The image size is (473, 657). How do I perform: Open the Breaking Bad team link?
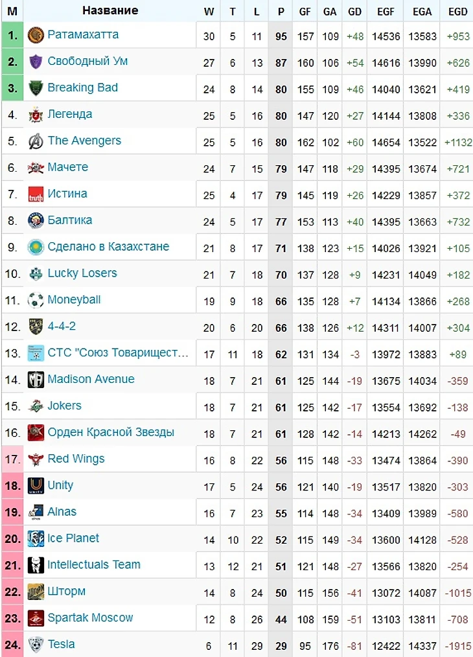coord(82,87)
